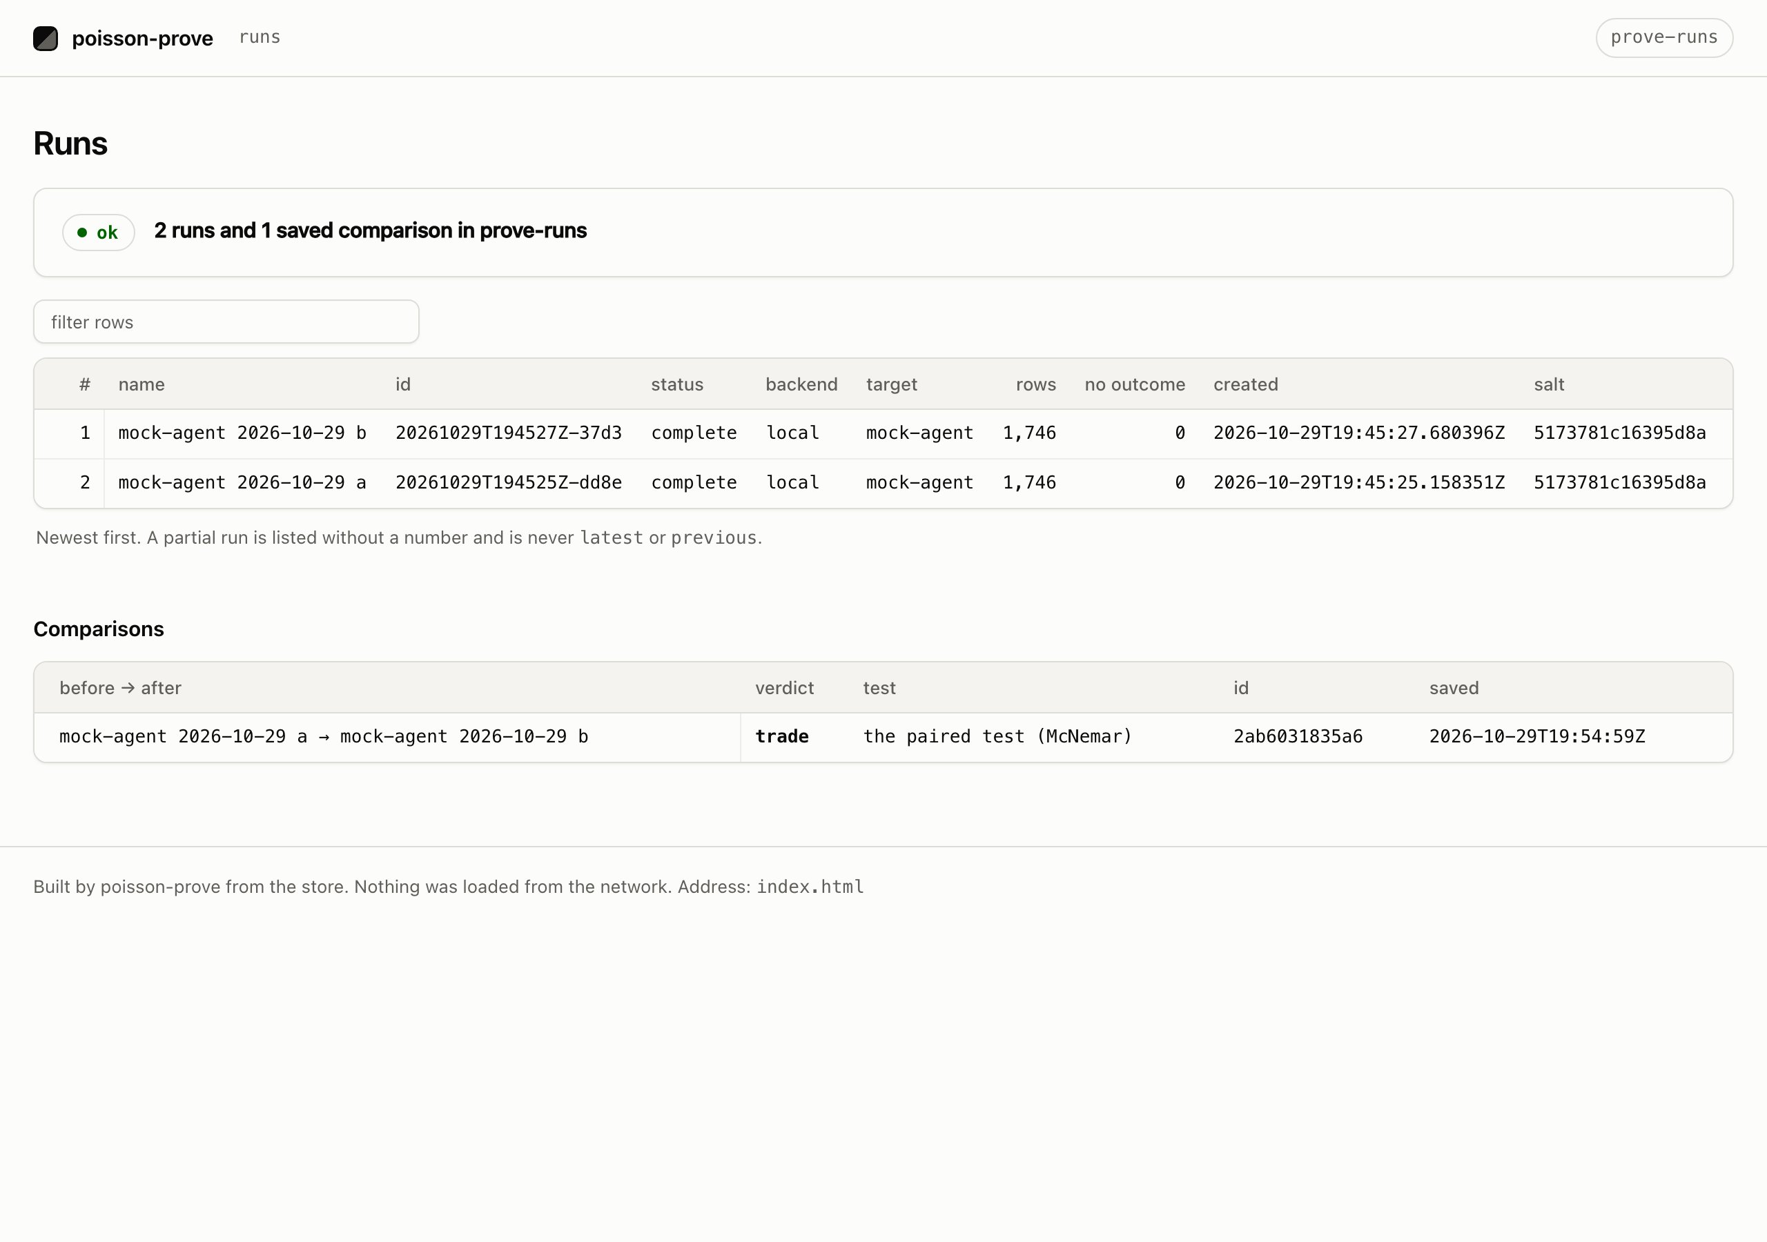The height and width of the screenshot is (1242, 1767).
Task: Click complete status of run b
Action: pos(694,433)
